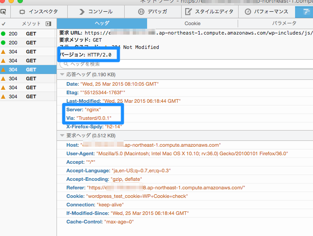The height and width of the screenshot is (236, 313).
Task: Select the second 304 GET request
Action: coord(28,61)
